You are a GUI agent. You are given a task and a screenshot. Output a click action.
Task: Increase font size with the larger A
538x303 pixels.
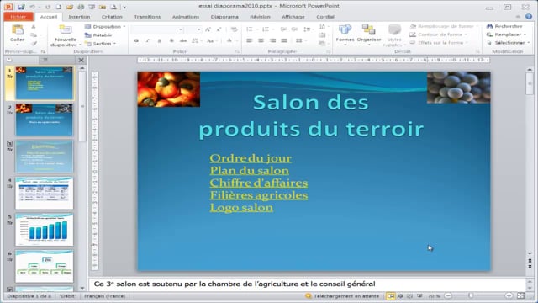(208, 30)
